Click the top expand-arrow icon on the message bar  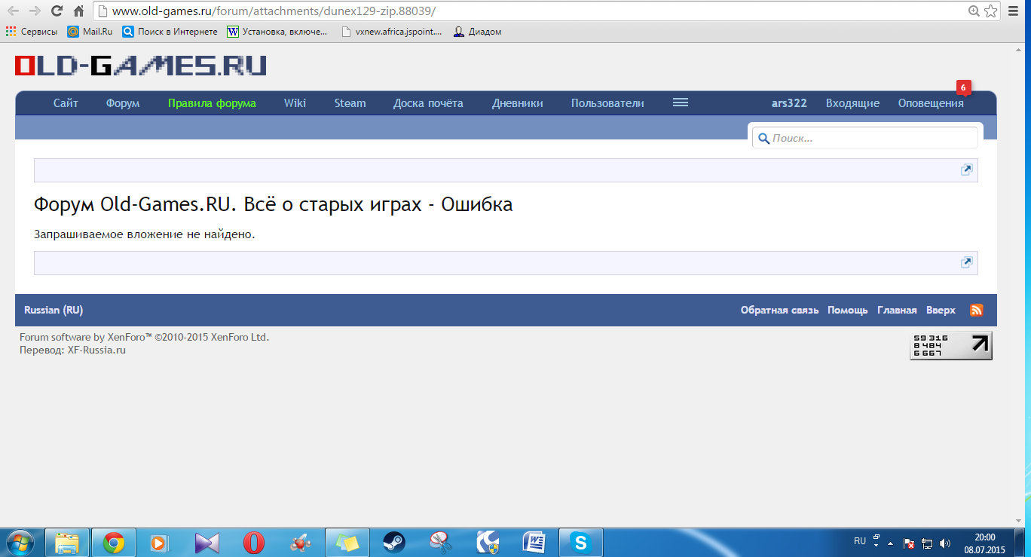(x=966, y=170)
